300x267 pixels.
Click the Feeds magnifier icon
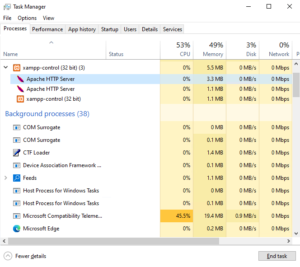point(17,178)
